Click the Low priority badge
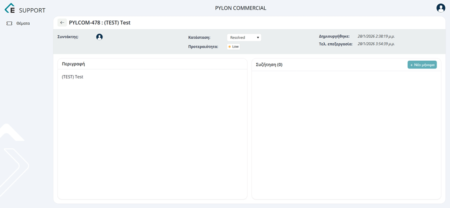The width and height of the screenshot is (450, 208). [x=234, y=47]
